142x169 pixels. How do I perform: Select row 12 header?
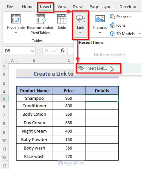(x=4, y=157)
